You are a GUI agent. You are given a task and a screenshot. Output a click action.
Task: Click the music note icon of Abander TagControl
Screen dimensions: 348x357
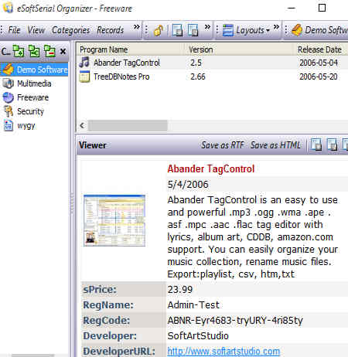click(x=84, y=63)
